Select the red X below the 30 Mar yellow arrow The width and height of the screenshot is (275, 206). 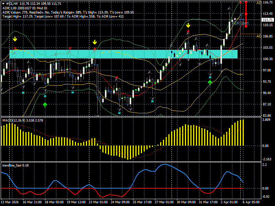pos(188,32)
